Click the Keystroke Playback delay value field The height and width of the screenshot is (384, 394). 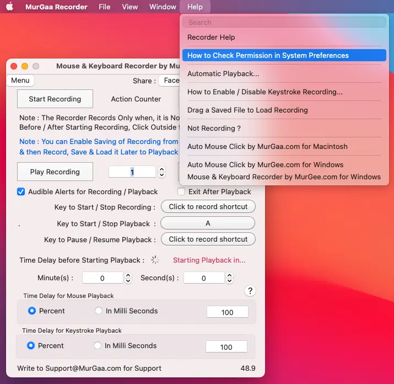[x=226, y=347]
